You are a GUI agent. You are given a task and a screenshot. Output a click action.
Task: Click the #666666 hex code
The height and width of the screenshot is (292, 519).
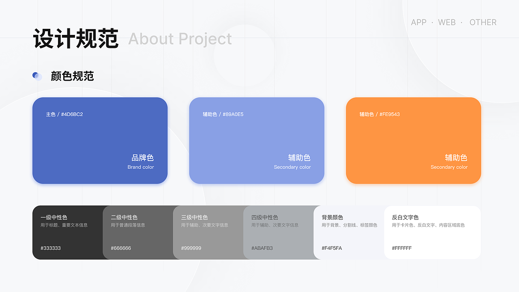tap(121, 248)
